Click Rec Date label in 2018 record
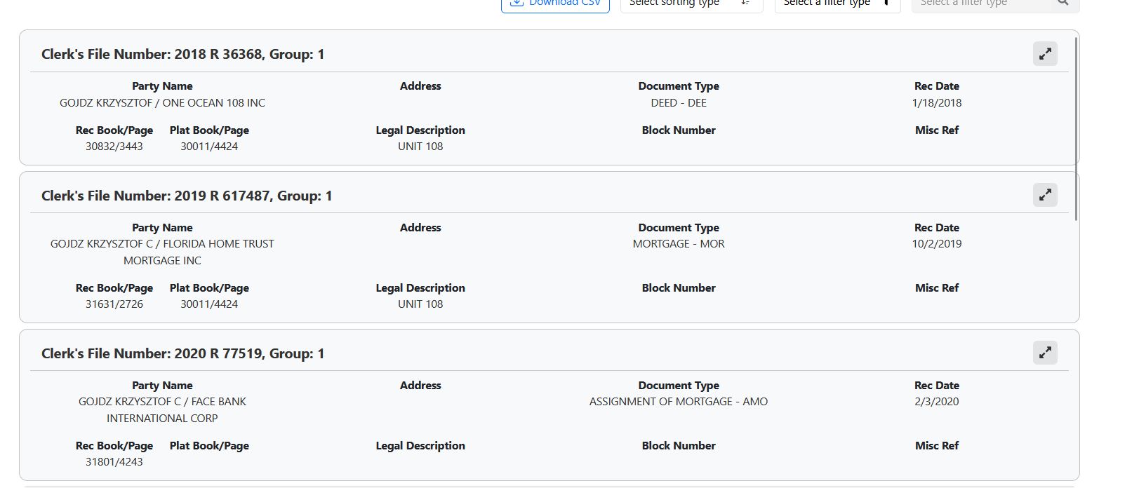 coord(937,86)
